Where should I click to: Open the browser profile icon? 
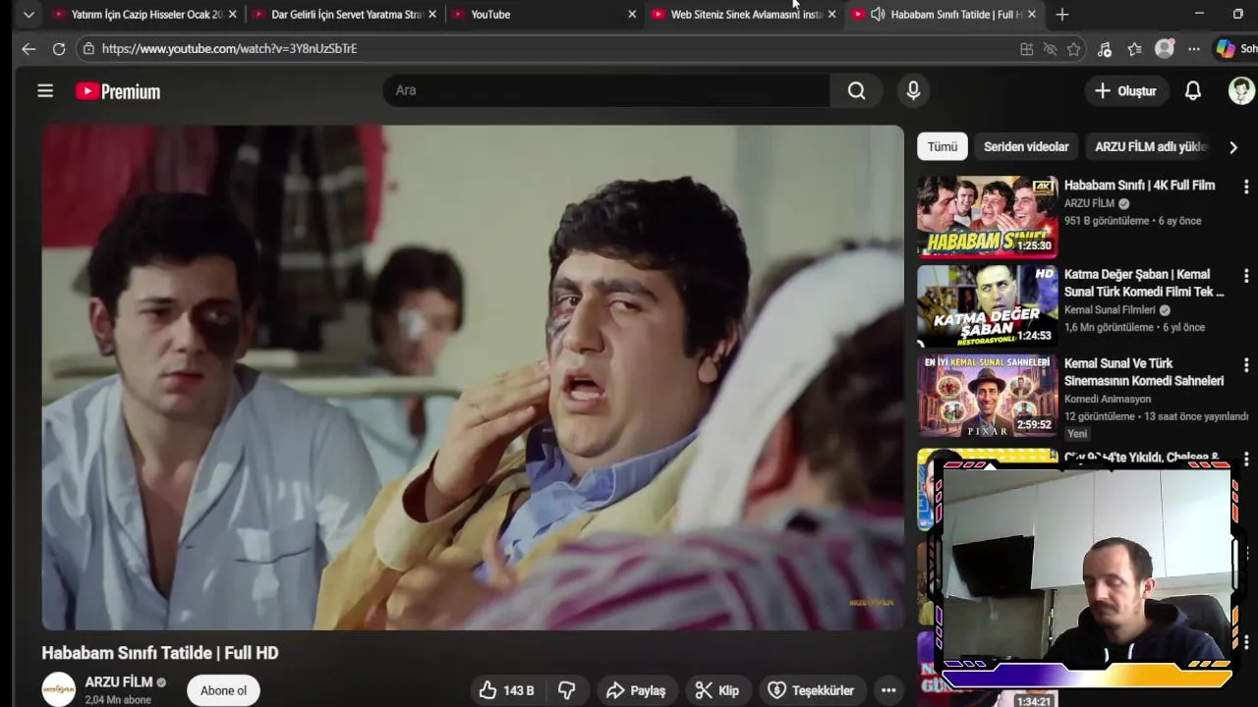point(1165,49)
